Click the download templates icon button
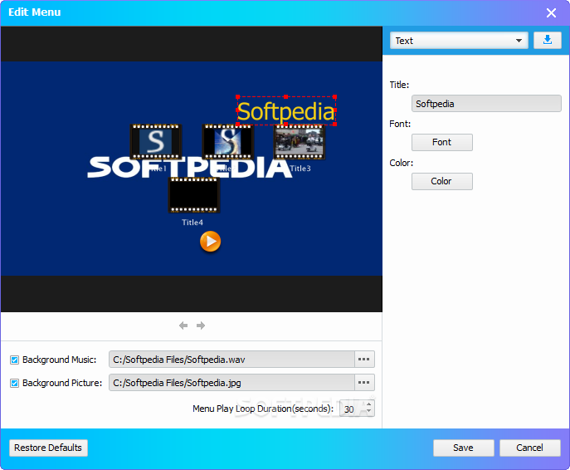This screenshot has height=470, width=570. coord(547,41)
